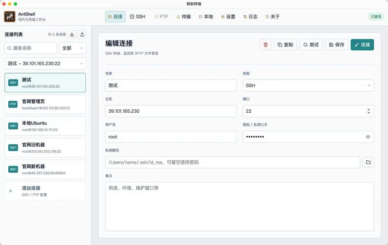The width and height of the screenshot is (388, 245).
Task: Click the 已激活 activation badge
Action: [x=375, y=16]
